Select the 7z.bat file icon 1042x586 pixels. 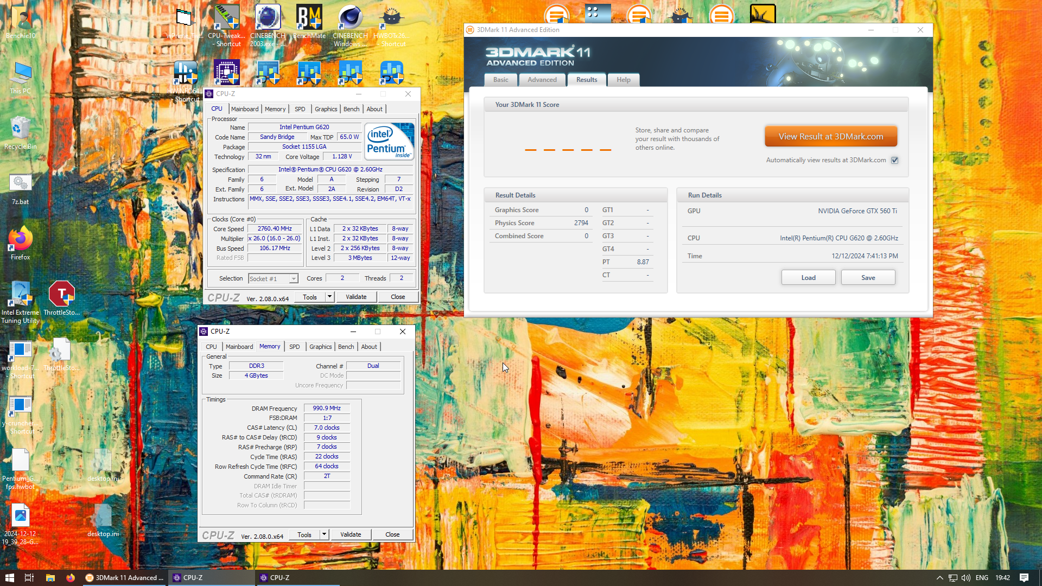tap(21, 189)
